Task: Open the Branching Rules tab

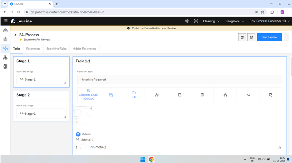Action: pyautogui.click(x=56, y=49)
